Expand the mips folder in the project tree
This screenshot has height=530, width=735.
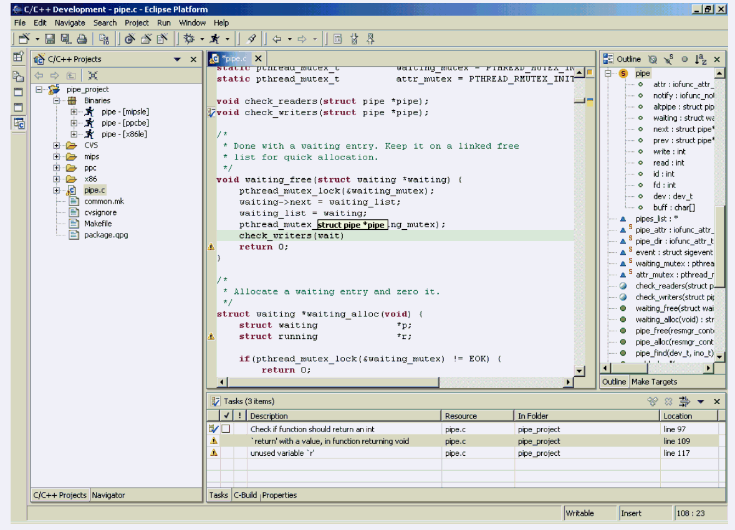click(57, 157)
